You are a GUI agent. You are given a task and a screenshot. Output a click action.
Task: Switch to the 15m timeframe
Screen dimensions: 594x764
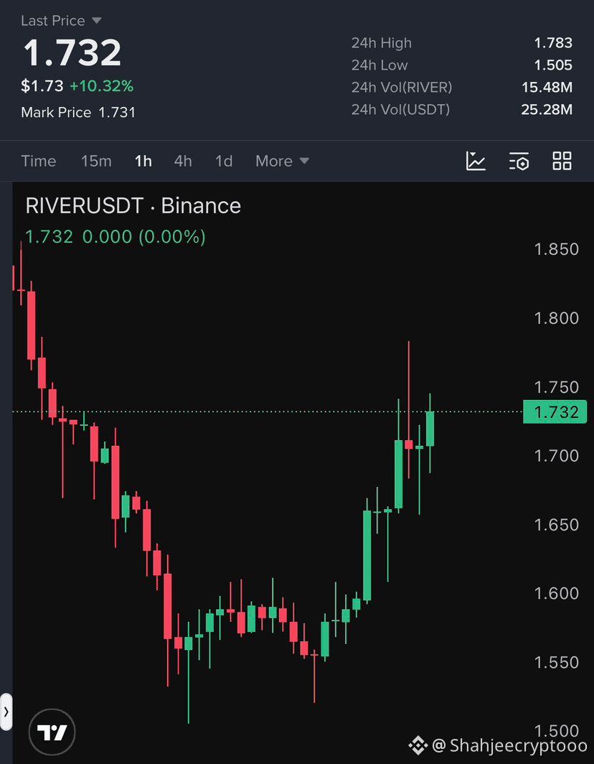pyautogui.click(x=96, y=161)
